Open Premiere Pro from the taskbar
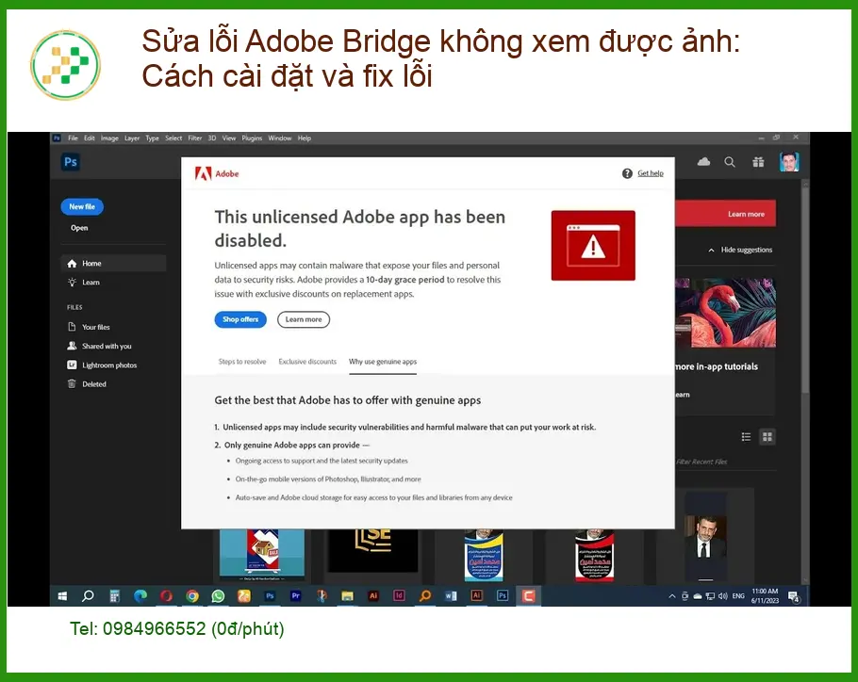858x682 pixels. pyautogui.click(x=295, y=596)
